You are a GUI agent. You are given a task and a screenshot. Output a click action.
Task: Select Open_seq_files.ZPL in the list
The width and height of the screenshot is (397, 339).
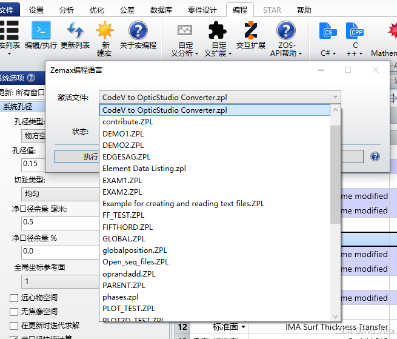click(x=215, y=262)
